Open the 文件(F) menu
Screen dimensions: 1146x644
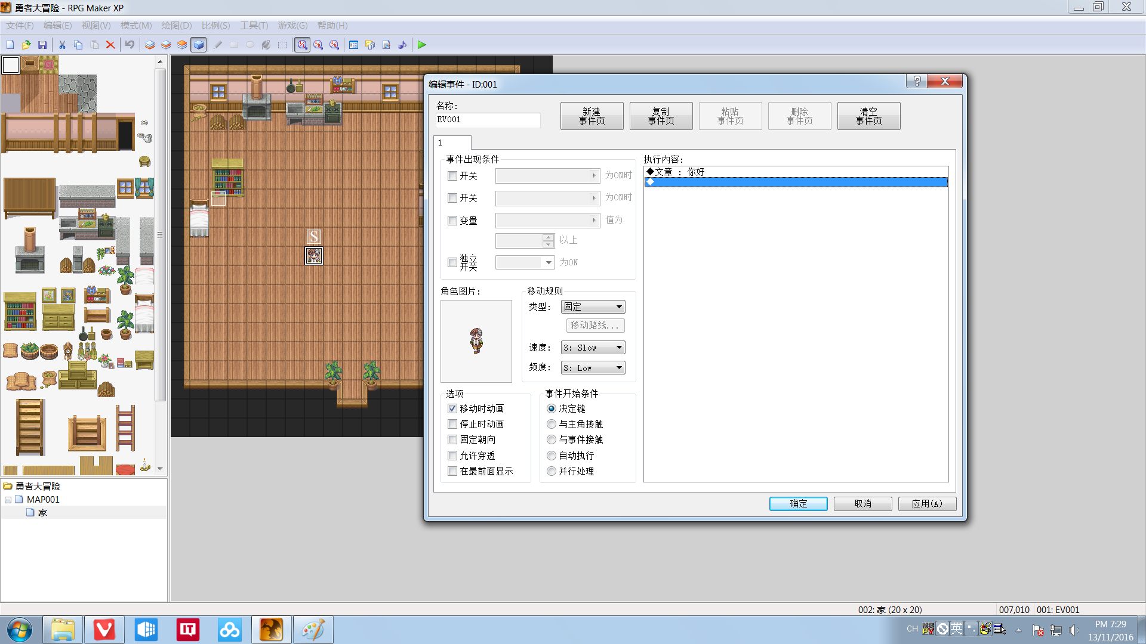tap(20, 26)
